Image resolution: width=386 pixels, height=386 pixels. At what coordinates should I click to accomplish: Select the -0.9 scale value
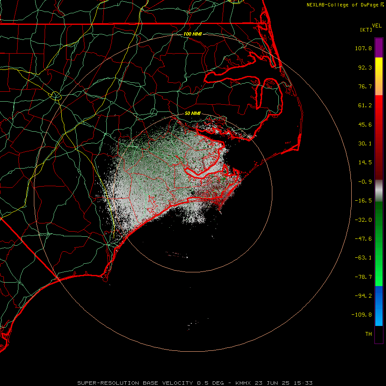[x=365, y=182]
